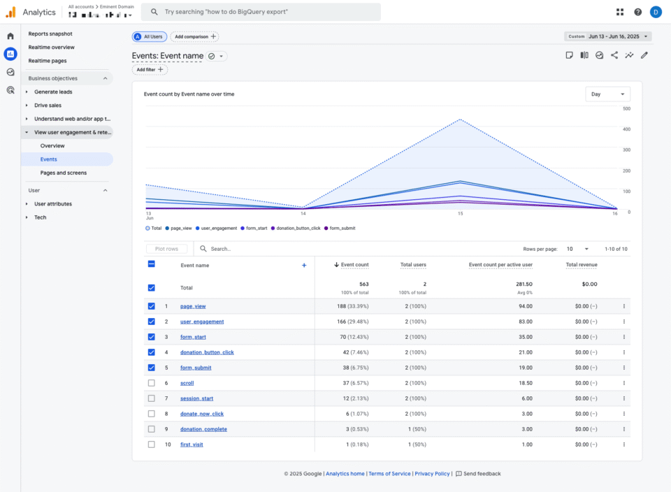
Task: Uncheck the user_engagement row checkbox
Action: (152, 321)
